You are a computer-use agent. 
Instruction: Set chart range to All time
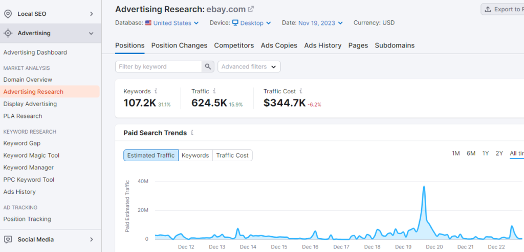click(x=517, y=154)
